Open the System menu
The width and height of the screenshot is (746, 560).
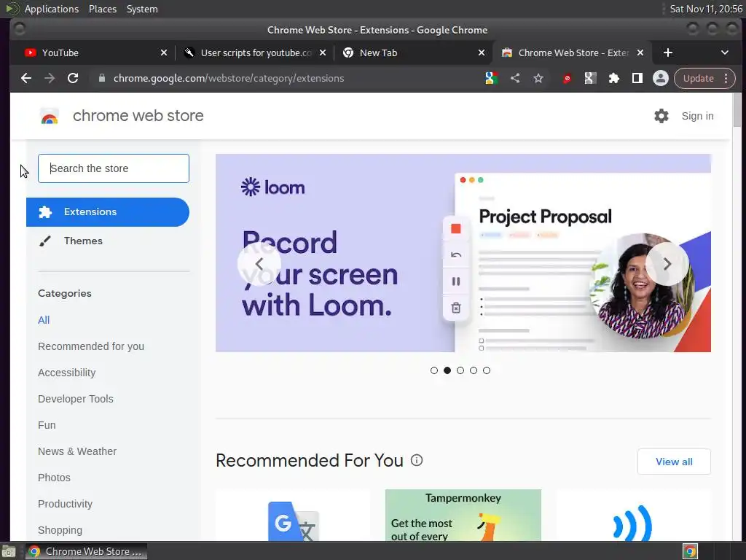[142, 9]
